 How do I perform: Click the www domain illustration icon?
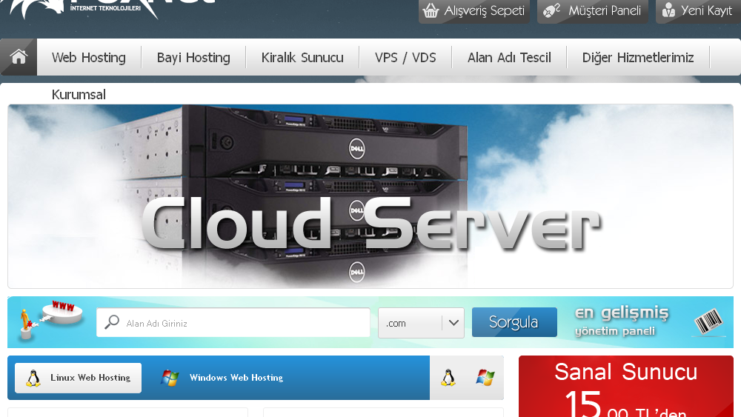[51, 320]
